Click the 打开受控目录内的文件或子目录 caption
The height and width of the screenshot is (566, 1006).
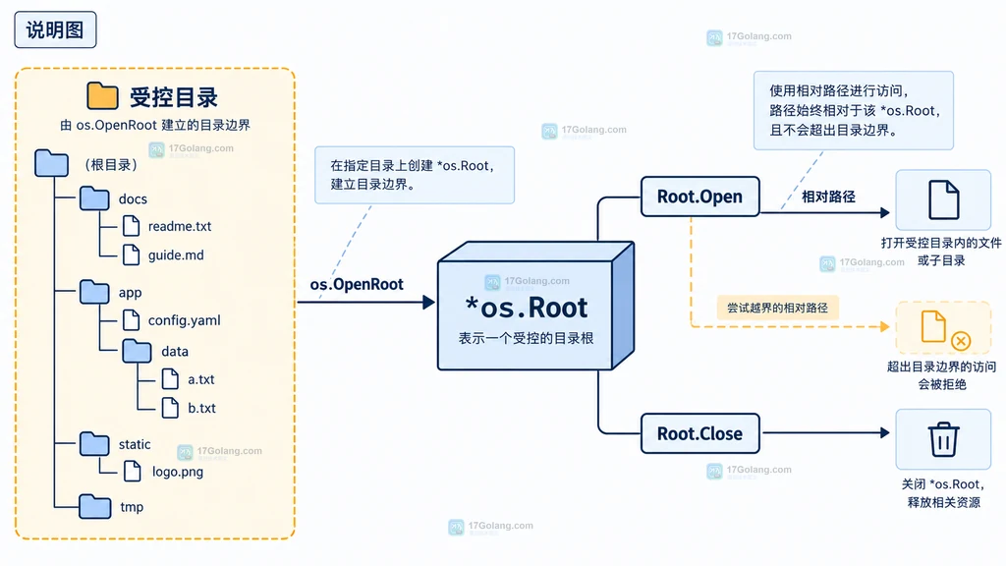(x=941, y=252)
